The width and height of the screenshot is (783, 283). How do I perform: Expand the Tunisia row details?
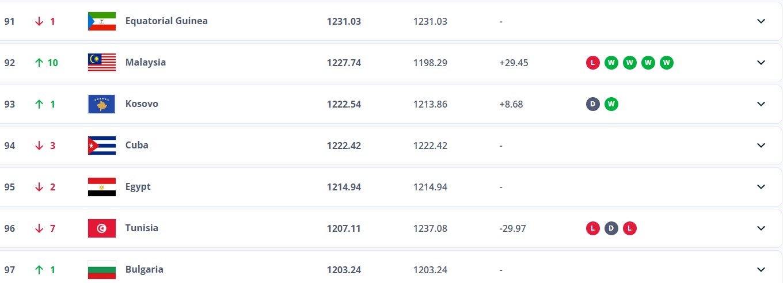(x=761, y=228)
